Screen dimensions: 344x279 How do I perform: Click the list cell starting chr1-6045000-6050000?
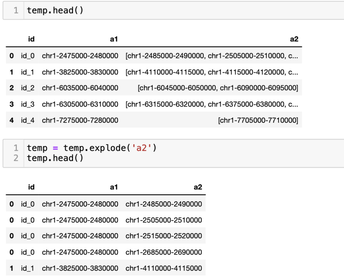(x=218, y=88)
